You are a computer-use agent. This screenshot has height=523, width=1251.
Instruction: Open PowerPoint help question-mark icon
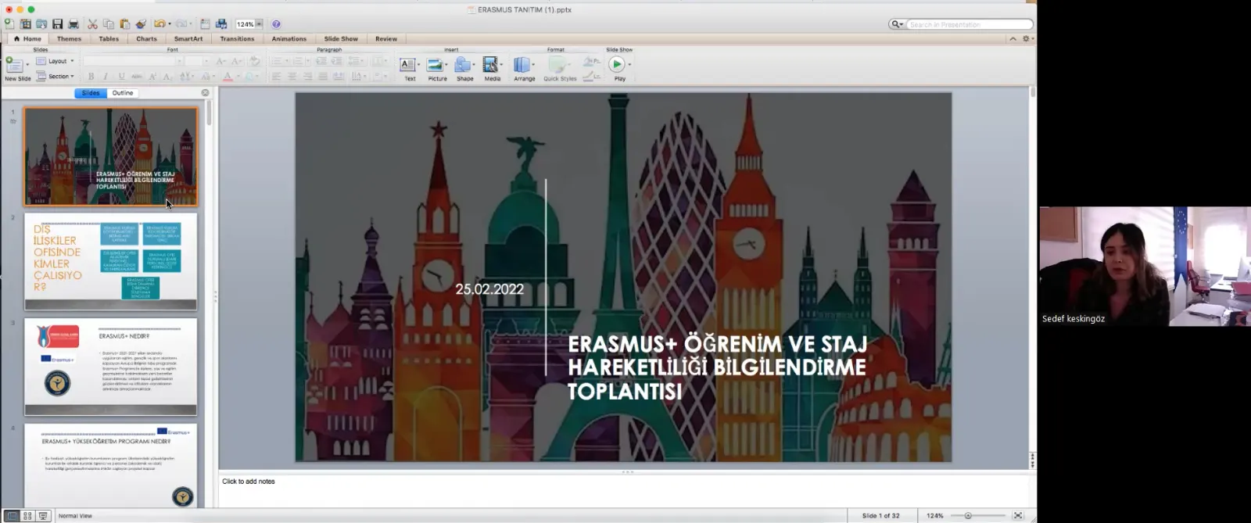[276, 24]
